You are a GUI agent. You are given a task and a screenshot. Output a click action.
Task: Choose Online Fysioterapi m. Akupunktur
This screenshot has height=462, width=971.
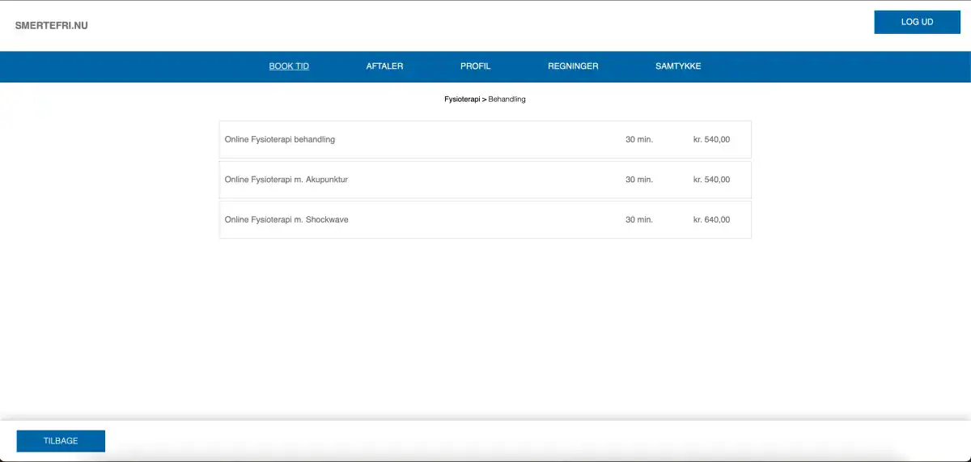(x=485, y=180)
